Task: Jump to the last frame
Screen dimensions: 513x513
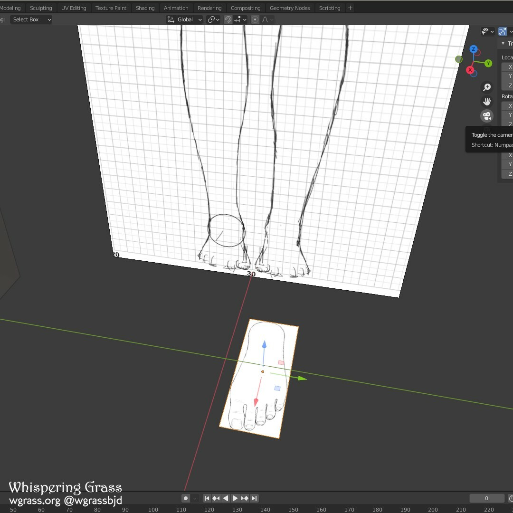Action: click(255, 498)
